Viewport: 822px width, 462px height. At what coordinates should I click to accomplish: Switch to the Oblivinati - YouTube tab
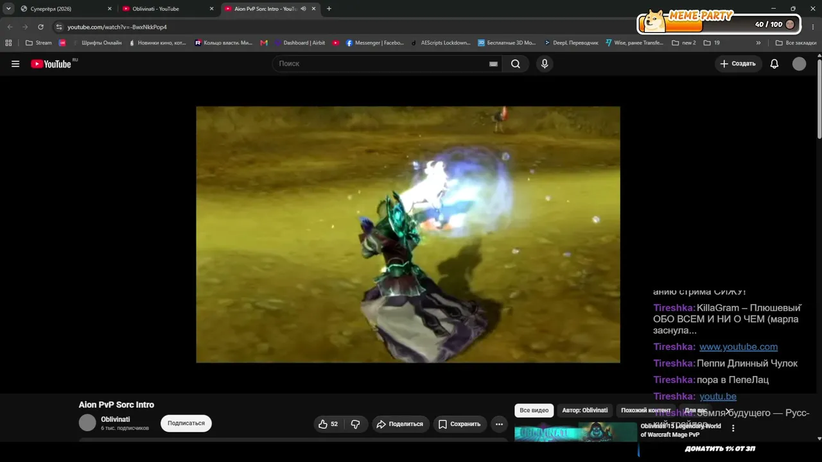click(x=167, y=9)
